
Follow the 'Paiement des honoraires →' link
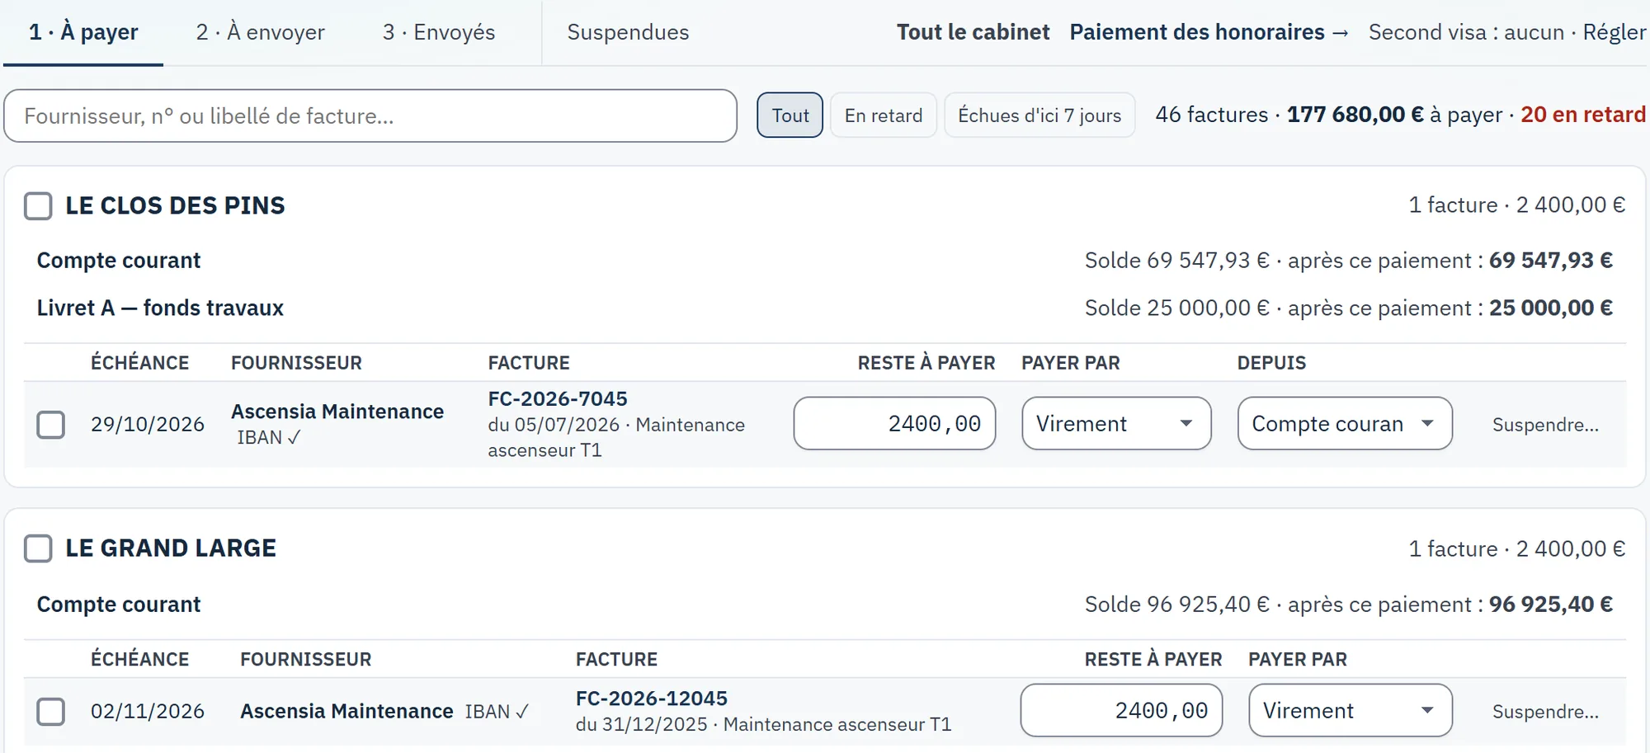coord(1209,32)
